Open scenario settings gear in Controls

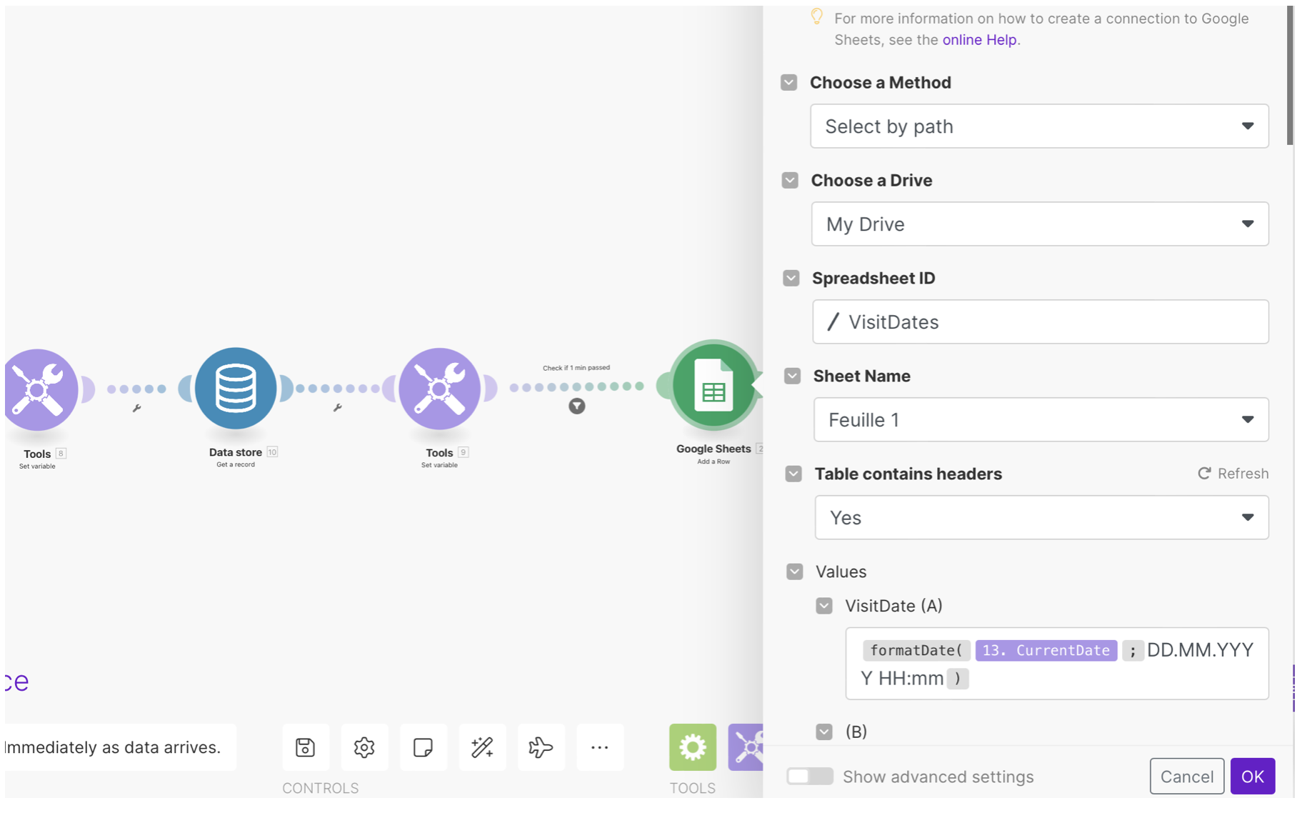point(364,747)
